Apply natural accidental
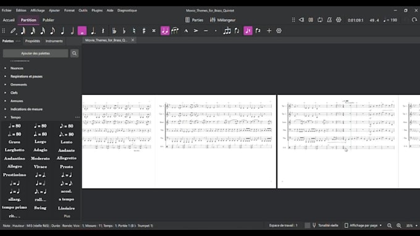 click(134, 31)
